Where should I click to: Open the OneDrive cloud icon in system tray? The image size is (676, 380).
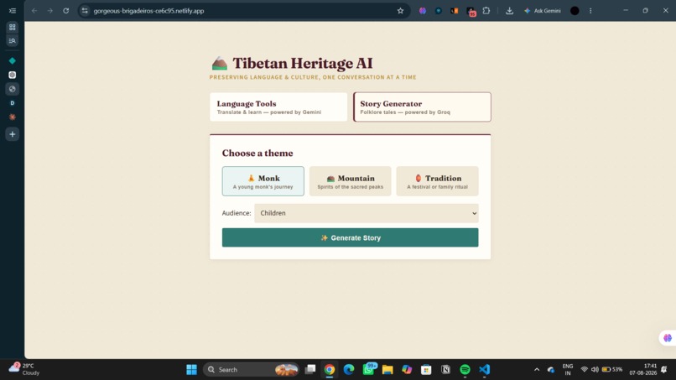click(551, 370)
